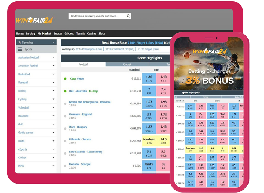Click the hamburger Sports menu icon
This screenshot has height=193, width=264.
click(20, 49)
